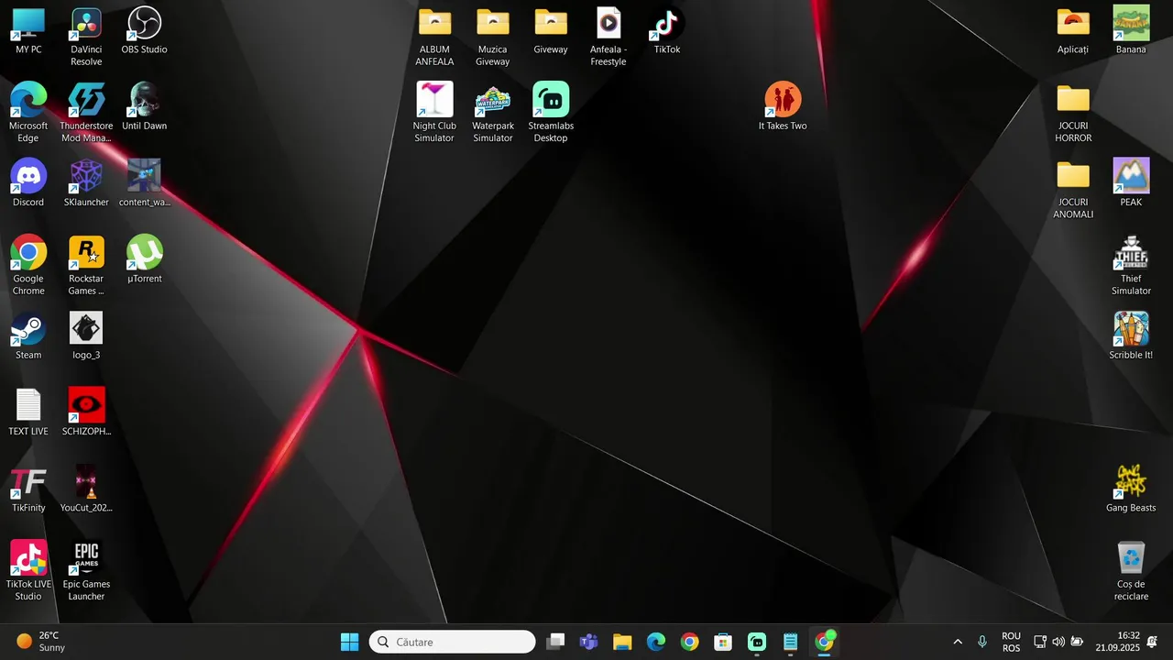This screenshot has width=1173, height=660.
Task: Change the ROU ROS input language
Action: click(1012, 642)
